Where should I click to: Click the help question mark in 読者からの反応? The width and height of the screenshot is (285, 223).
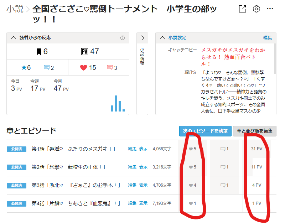tap(123, 38)
